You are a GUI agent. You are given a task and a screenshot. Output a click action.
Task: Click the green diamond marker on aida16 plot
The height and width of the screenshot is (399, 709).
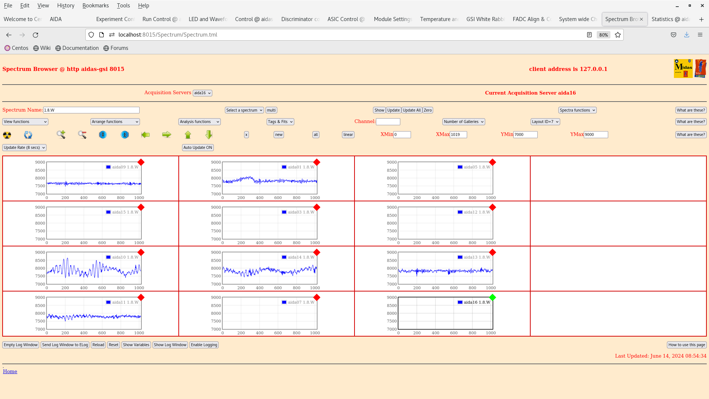point(492,297)
